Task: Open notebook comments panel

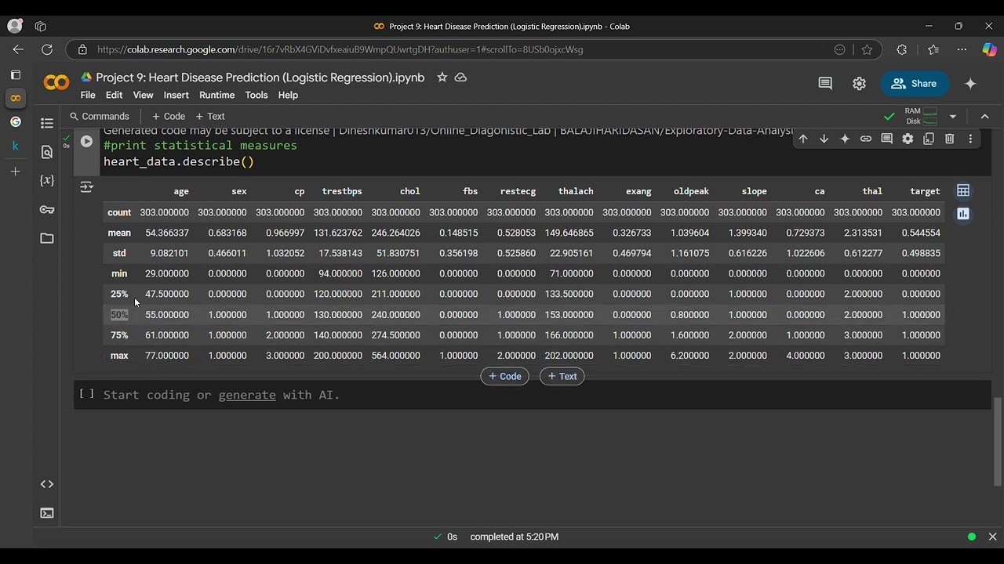Action: pos(825,83)
